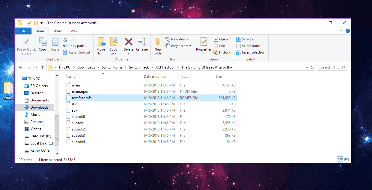This screenshot has height=190, width=372.
Task: Switch to Large icons view in status bar
Action: 347,159
